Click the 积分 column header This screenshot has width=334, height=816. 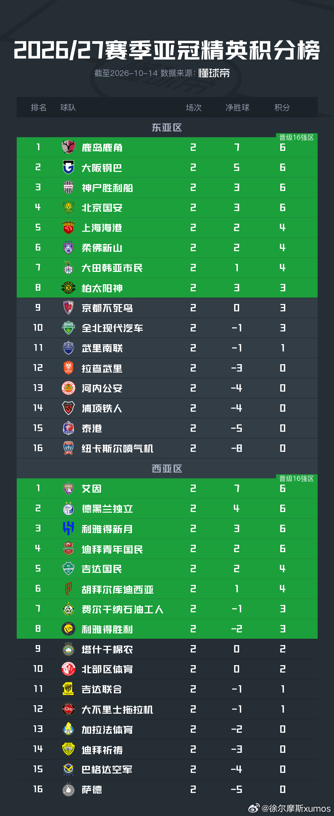coord(282,107)
